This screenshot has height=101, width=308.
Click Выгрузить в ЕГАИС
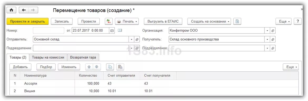pyautogui.click(x=163, y=21)
